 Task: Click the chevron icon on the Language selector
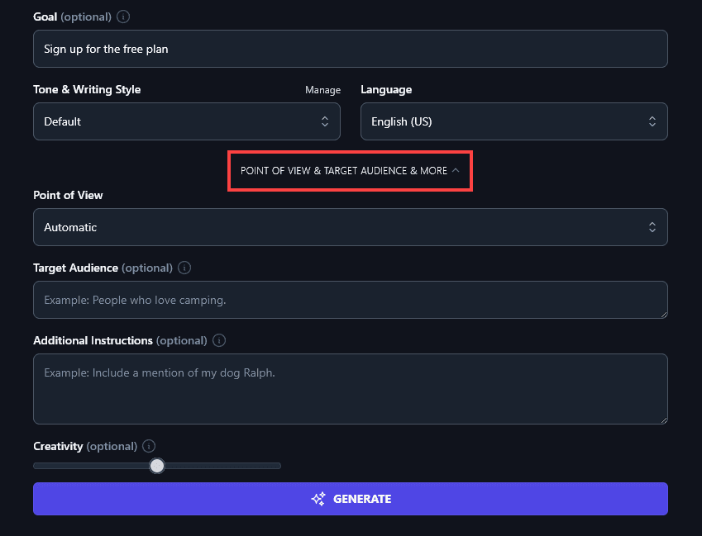[x=652, y=121]
